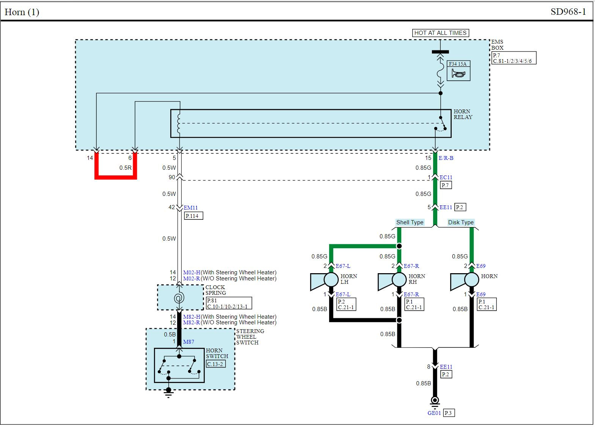Viewport: 595px width, 427px height.
Task: Select the Disk Type variant label
Action: 461,222
